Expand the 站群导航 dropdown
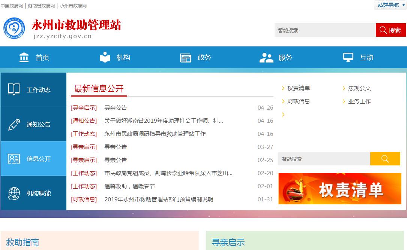The image size is (407, 250). [390, 5]
